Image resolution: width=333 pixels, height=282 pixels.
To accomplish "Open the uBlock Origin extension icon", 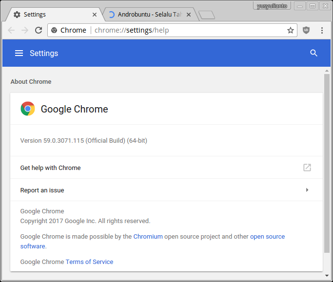I will 306,30.
